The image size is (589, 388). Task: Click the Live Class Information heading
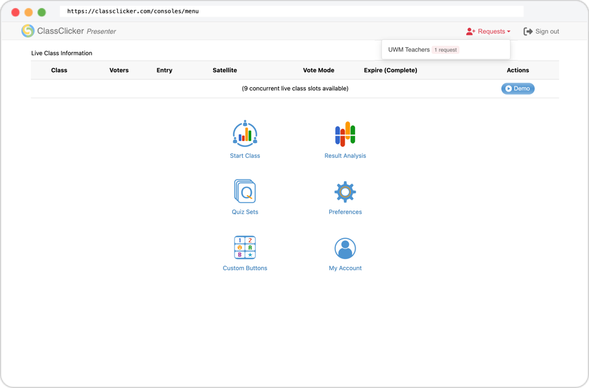tap(61, 53)
